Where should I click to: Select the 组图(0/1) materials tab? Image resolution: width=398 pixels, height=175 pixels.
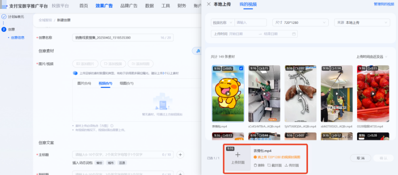[126, 83]
